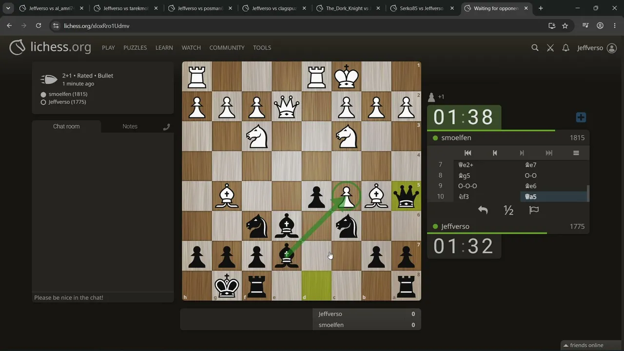Propose a takeback with the arrow icon
The height and width of the screenshot is (351, 624).
483,210
